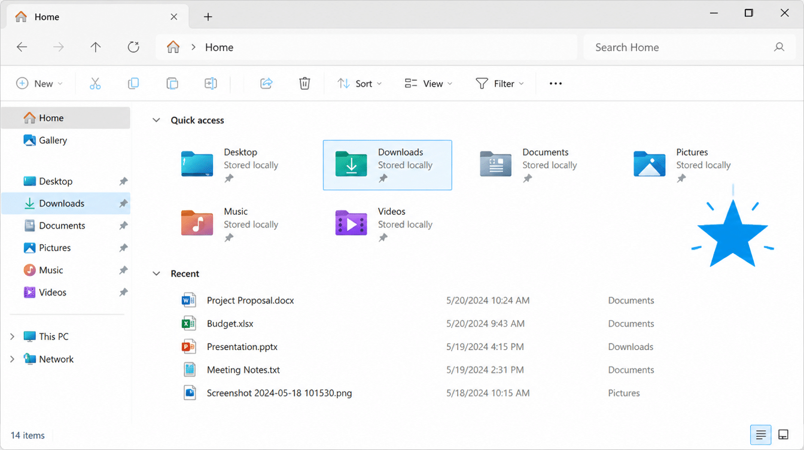Click the pin icon next to sidebar Pictures
Screen dimensions: 804x450
(123, 248)
